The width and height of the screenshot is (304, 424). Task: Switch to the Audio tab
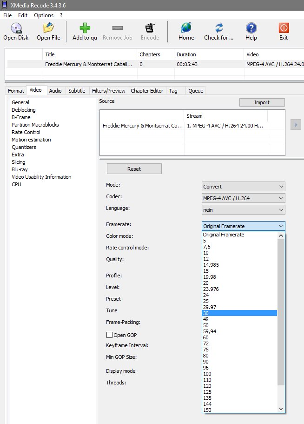point(55,91)
